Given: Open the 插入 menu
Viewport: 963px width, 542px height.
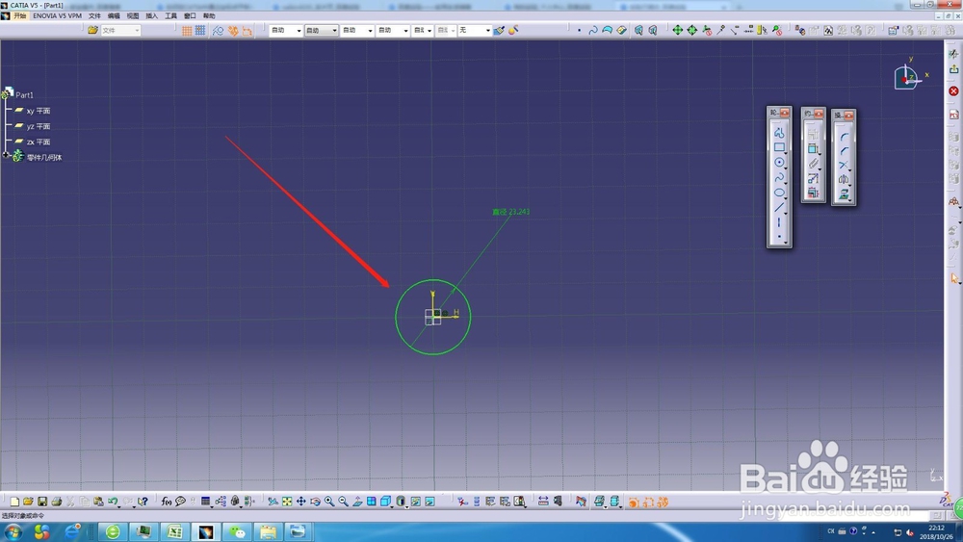Looking at the screenshot, I should coord(152,16).
